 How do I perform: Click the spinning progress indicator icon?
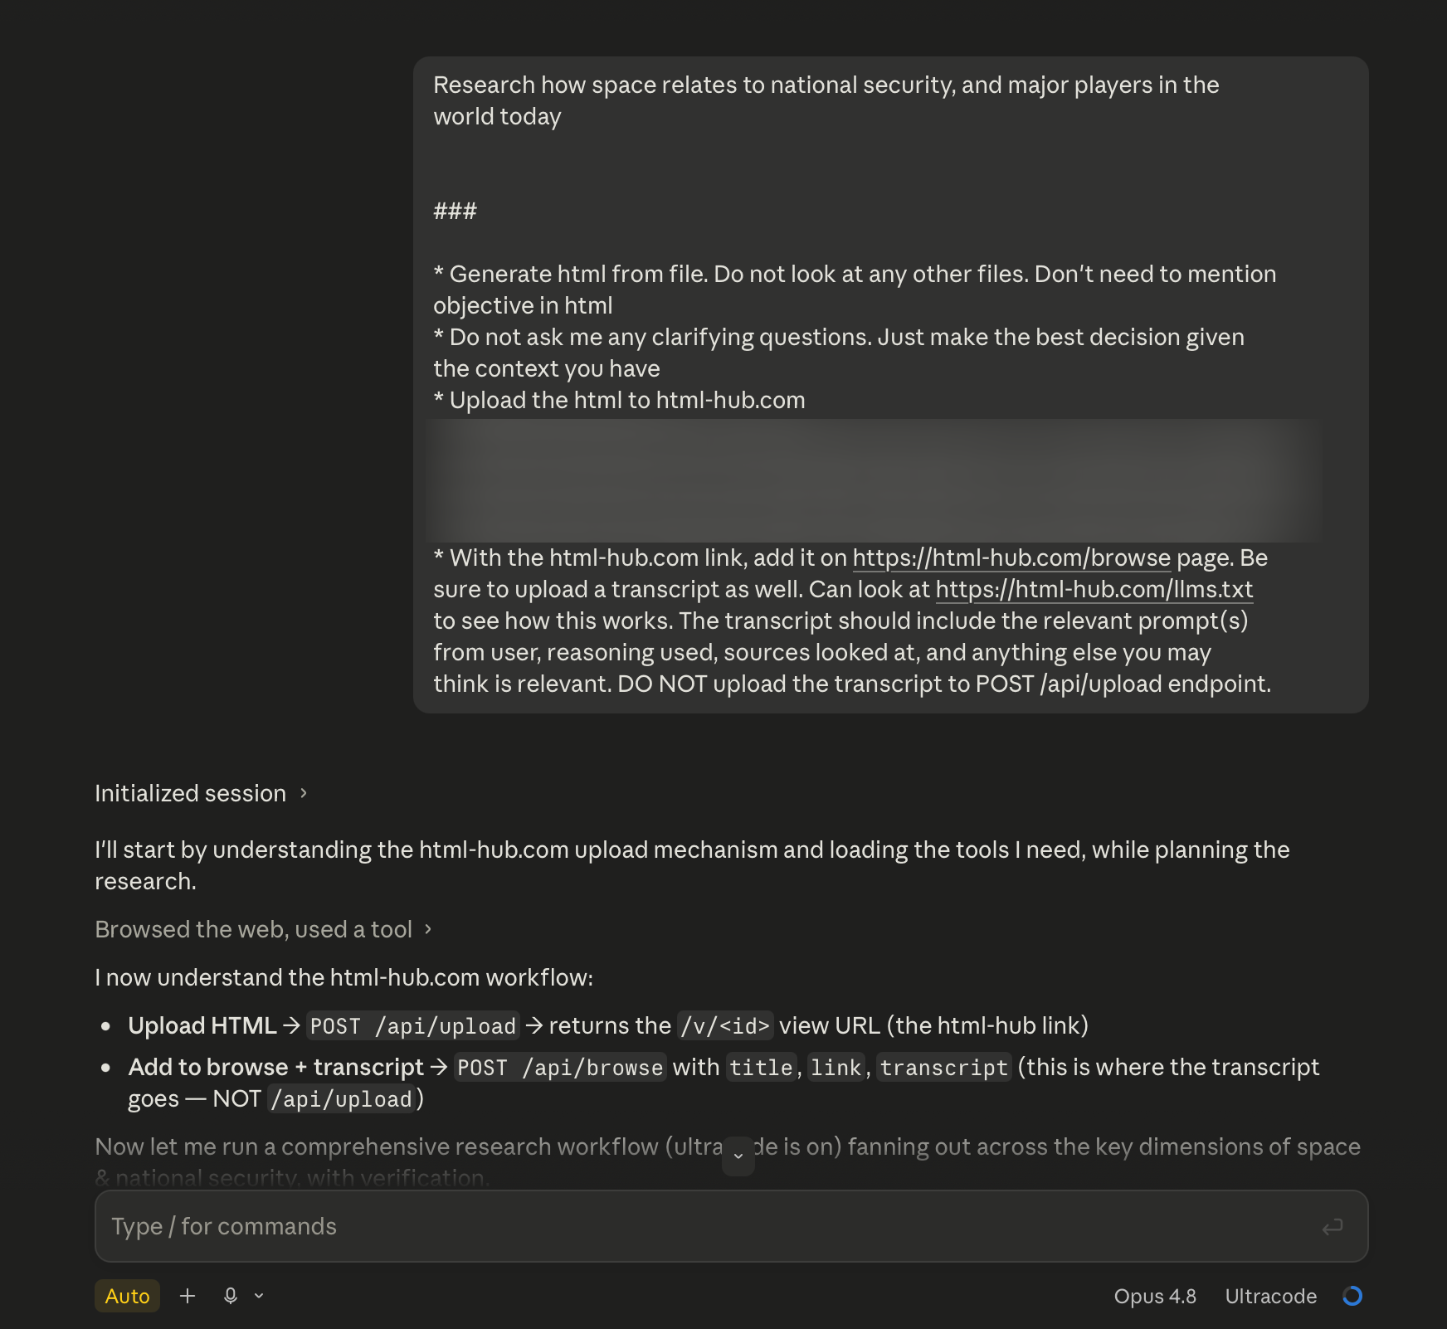point(1352,1296)
